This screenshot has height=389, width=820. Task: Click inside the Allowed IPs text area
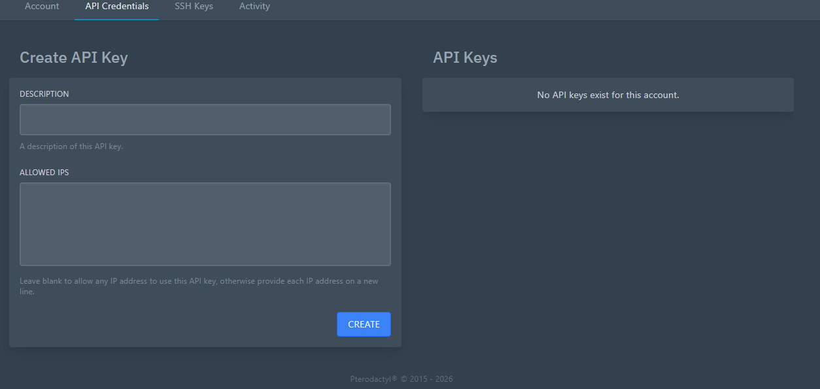pos(205,224)
